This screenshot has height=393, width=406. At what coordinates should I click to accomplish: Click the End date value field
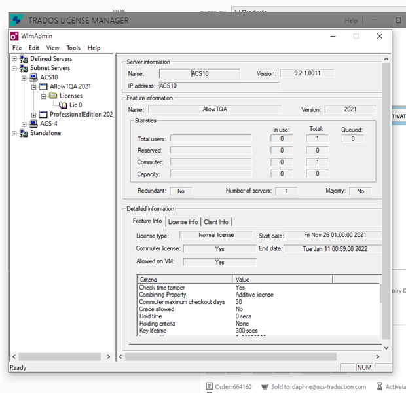click(x=333, y=249)
